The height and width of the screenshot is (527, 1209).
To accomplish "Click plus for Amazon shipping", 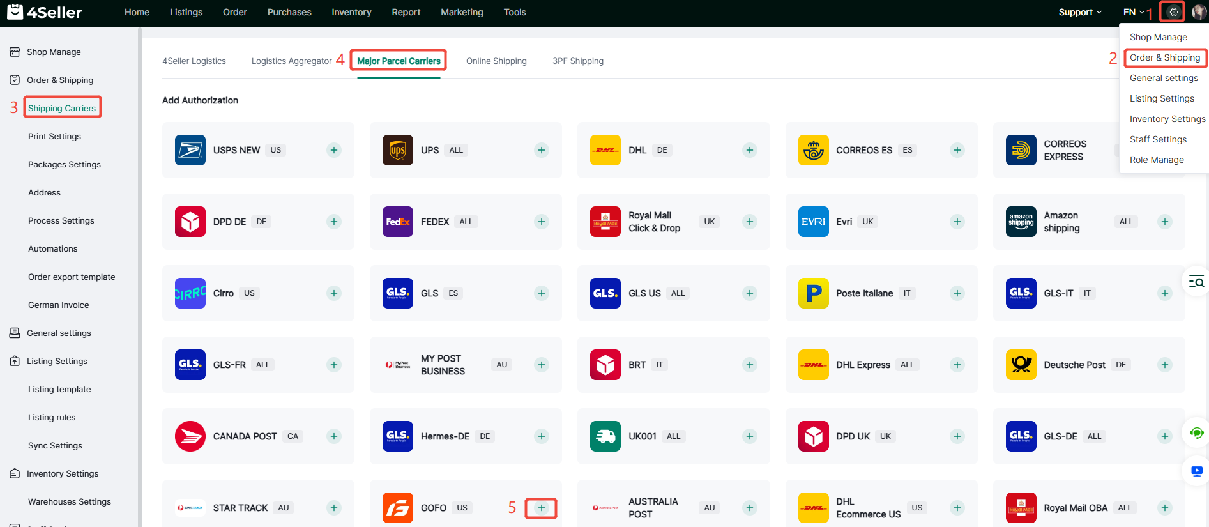I will pyautogui.click(x=1165, y=222).
